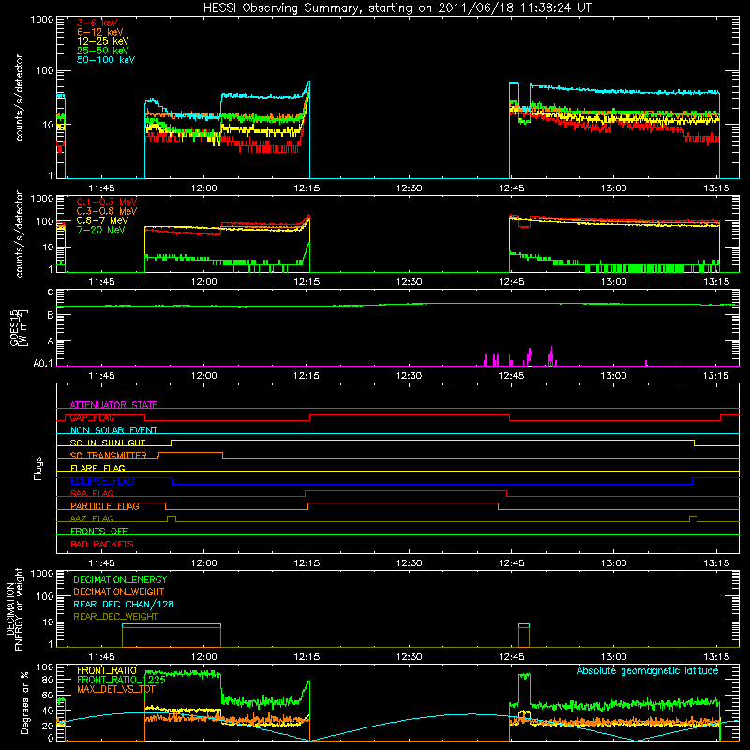750x750 pixels.
Task: Click the DECIMATION_WEIGHT legend label
Action: [119, 592]
